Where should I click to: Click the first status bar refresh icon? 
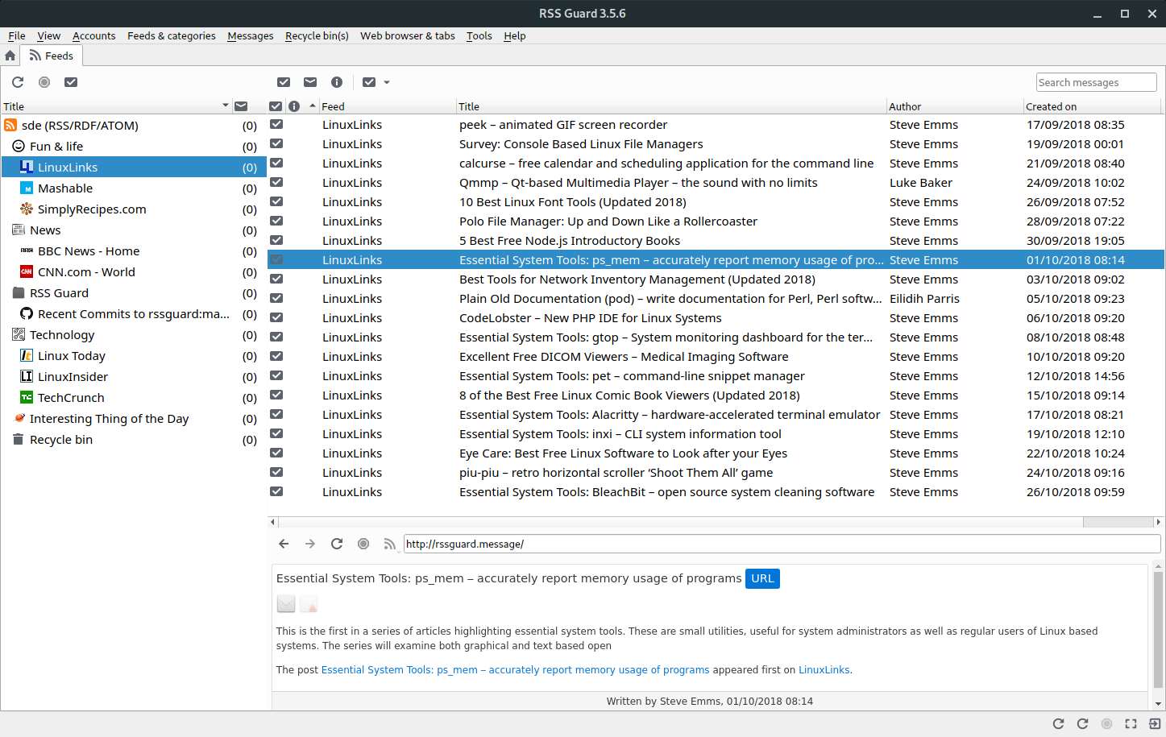(x=1058, y=724)
